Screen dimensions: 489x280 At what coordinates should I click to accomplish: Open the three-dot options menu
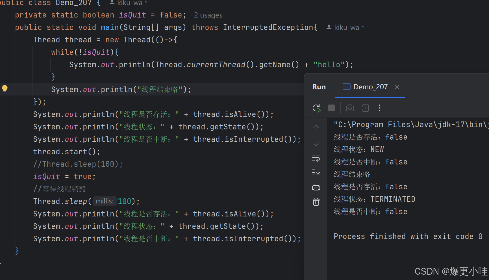pos(379,108)
